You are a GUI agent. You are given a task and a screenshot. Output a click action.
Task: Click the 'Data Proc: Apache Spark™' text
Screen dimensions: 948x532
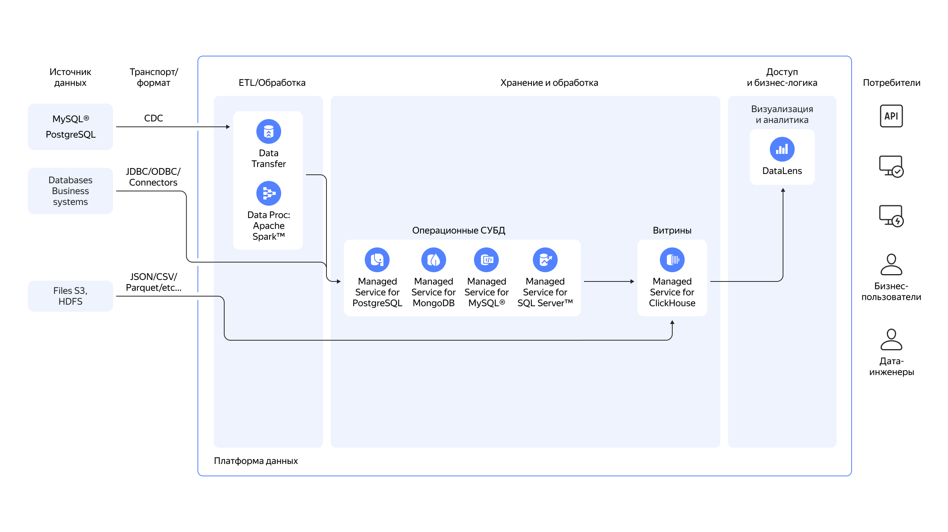tap(269, 226)
